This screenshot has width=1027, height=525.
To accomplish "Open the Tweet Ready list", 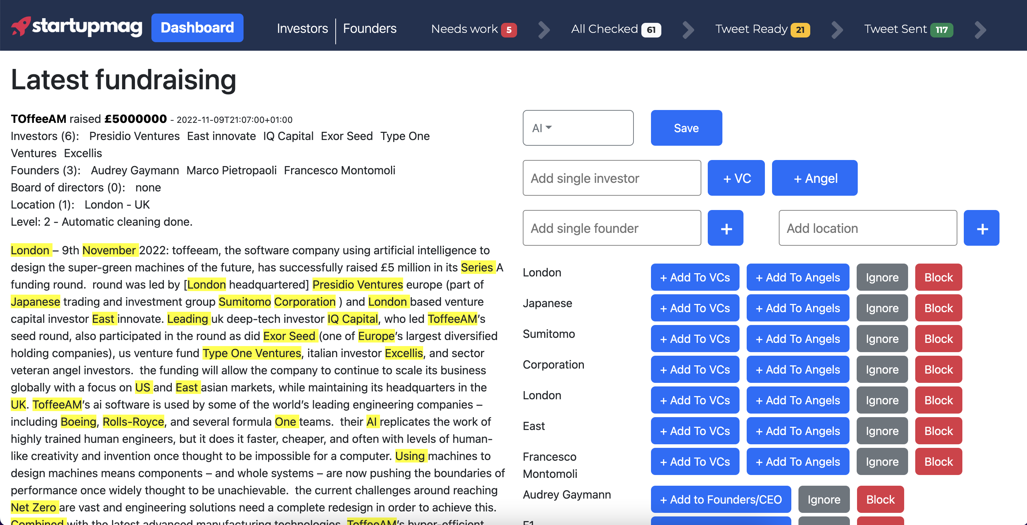I will [762, 29].
